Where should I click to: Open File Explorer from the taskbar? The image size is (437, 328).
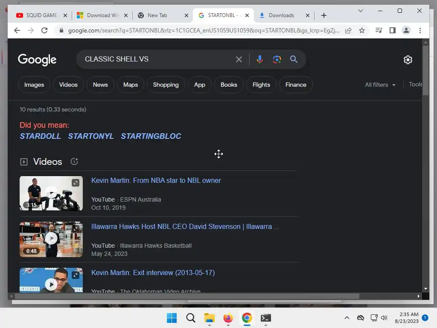click(x=209, y=318)
